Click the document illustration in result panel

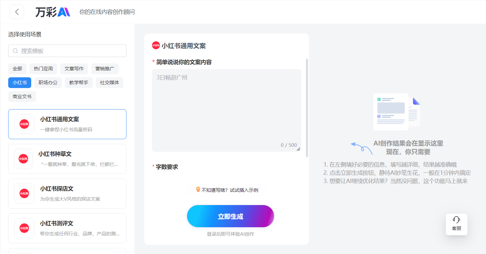coord(397,112)
